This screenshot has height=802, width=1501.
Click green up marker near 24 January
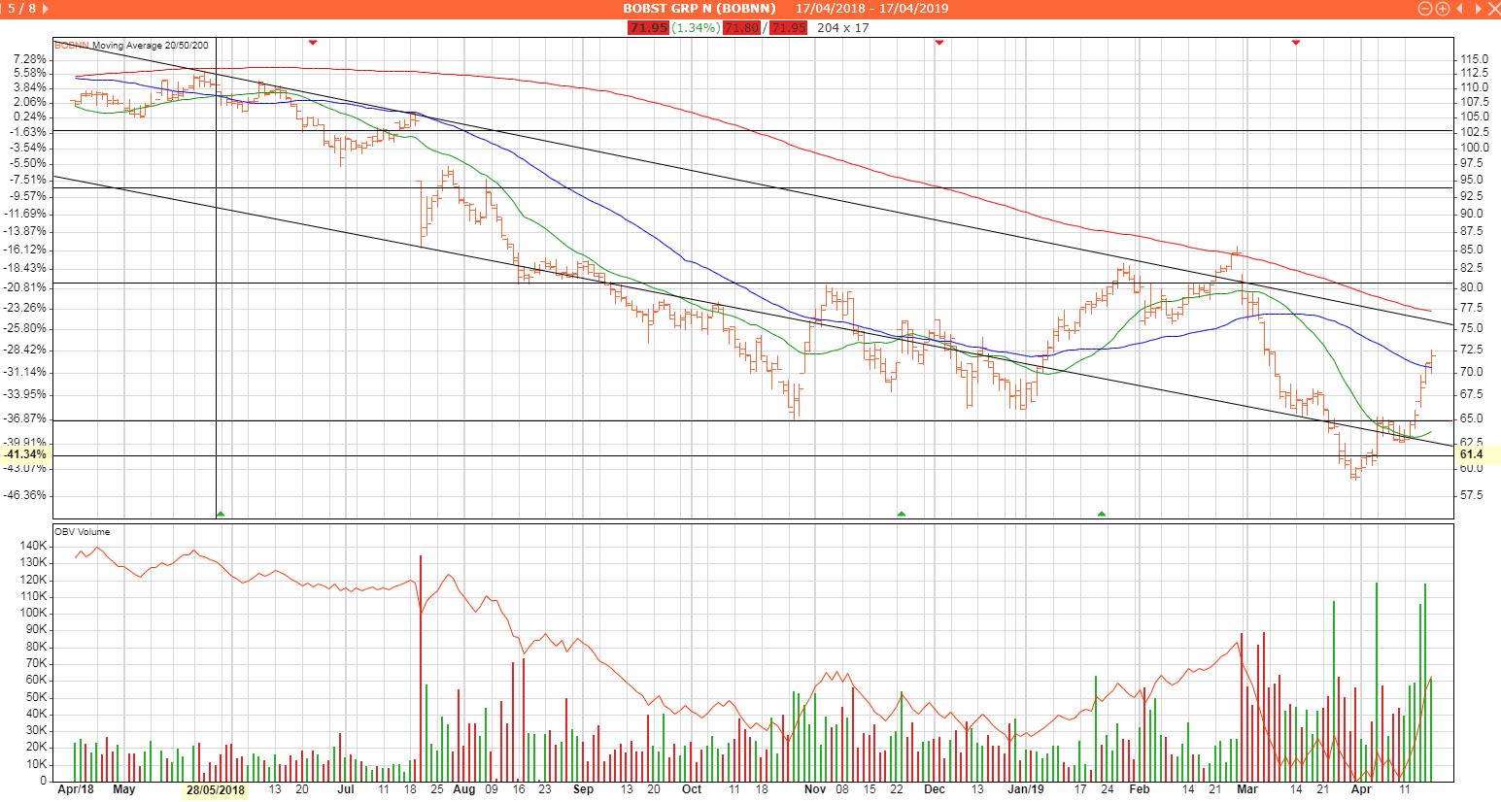(1102, 514)
